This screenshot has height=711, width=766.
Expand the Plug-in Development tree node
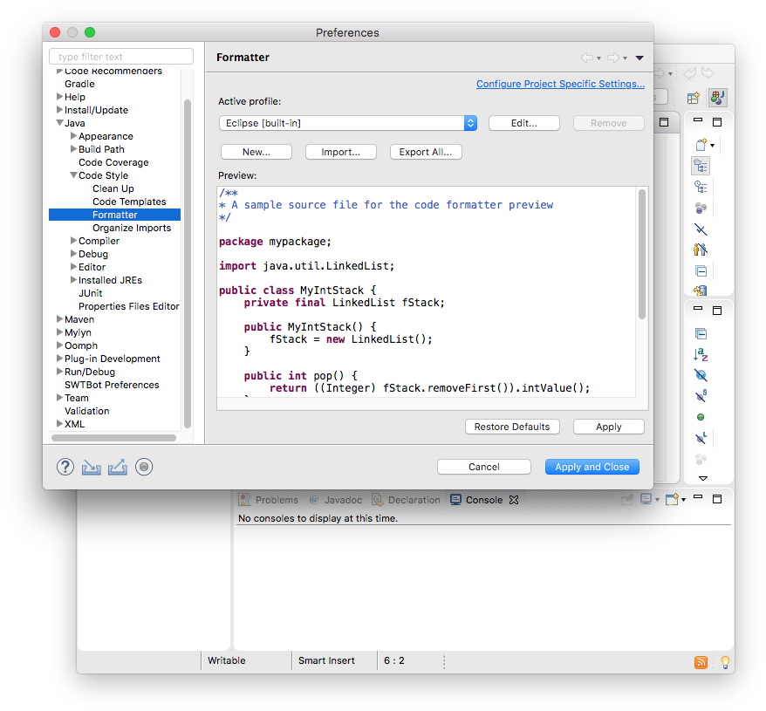[59, 359]
